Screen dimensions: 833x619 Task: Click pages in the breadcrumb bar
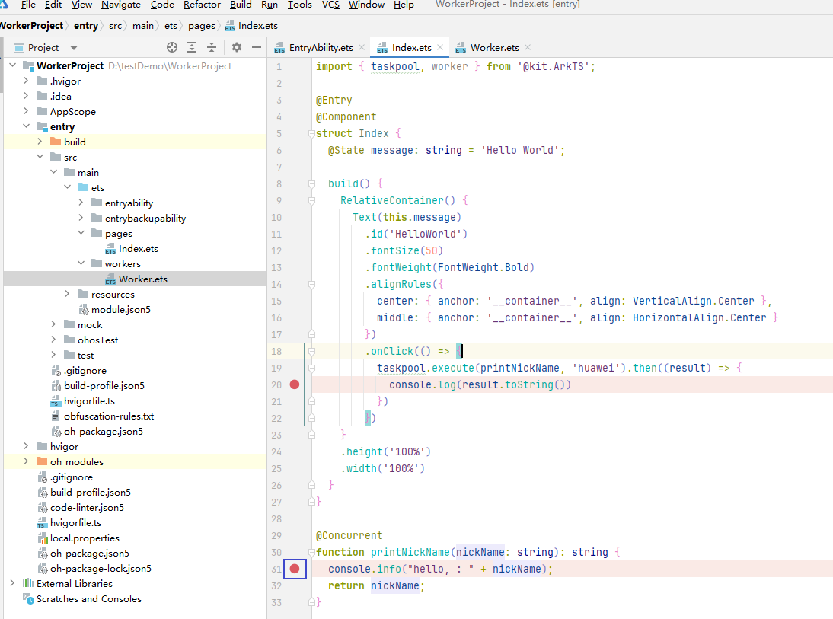[202, 25]
